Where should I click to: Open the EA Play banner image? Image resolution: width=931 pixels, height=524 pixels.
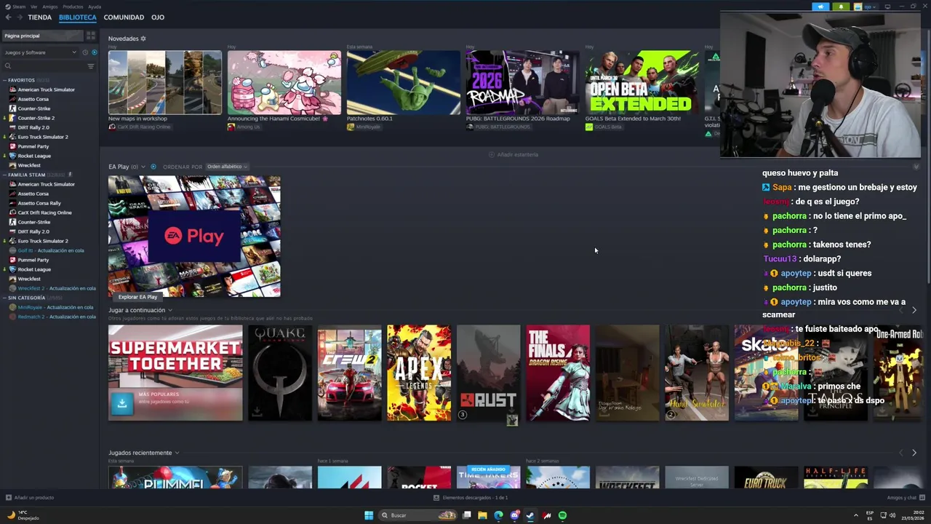(x=194, y=237)
